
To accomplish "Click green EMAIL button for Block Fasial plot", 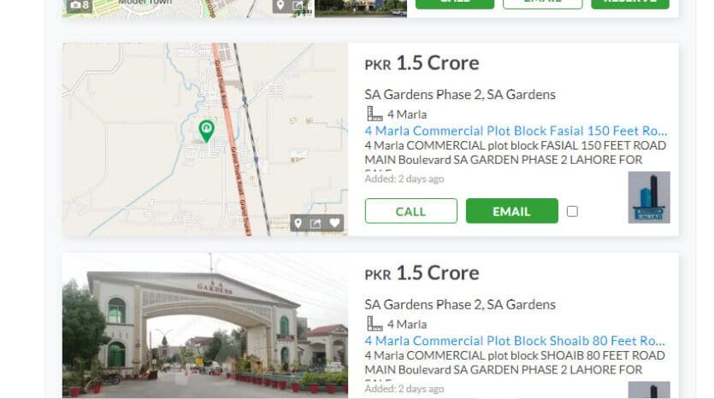I will 512,211.
